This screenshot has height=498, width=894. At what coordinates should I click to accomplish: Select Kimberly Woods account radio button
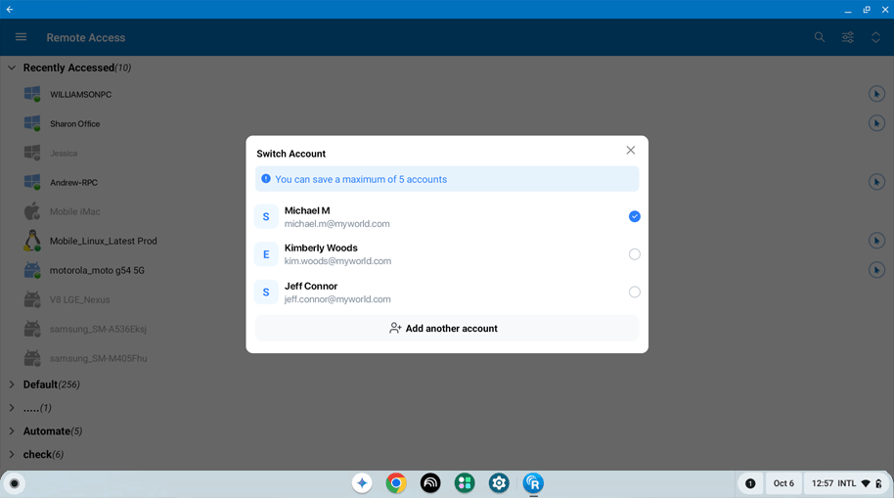coord(634,254)
